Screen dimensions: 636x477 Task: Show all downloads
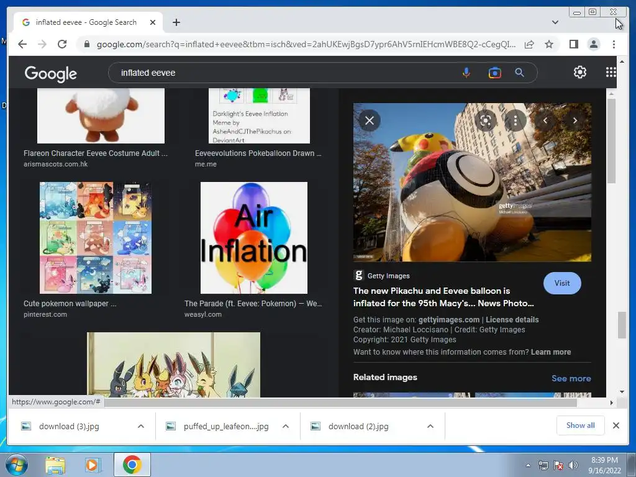tap(581, 425)
